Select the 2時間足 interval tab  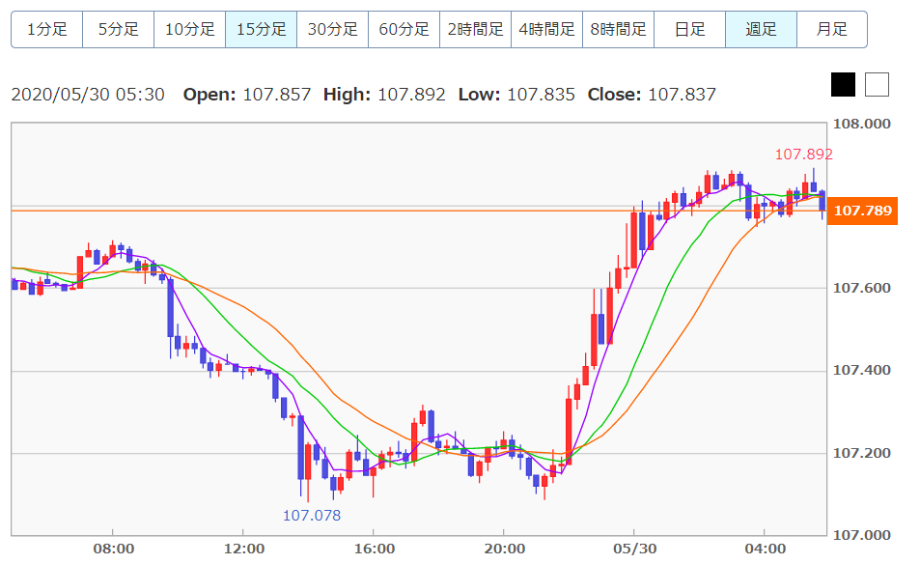(x=475, y=29)
